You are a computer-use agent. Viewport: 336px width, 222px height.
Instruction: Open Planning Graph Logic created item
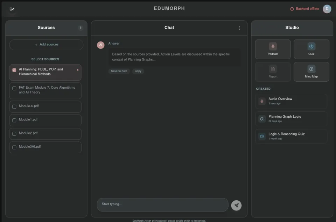click(x=291, y=119)
